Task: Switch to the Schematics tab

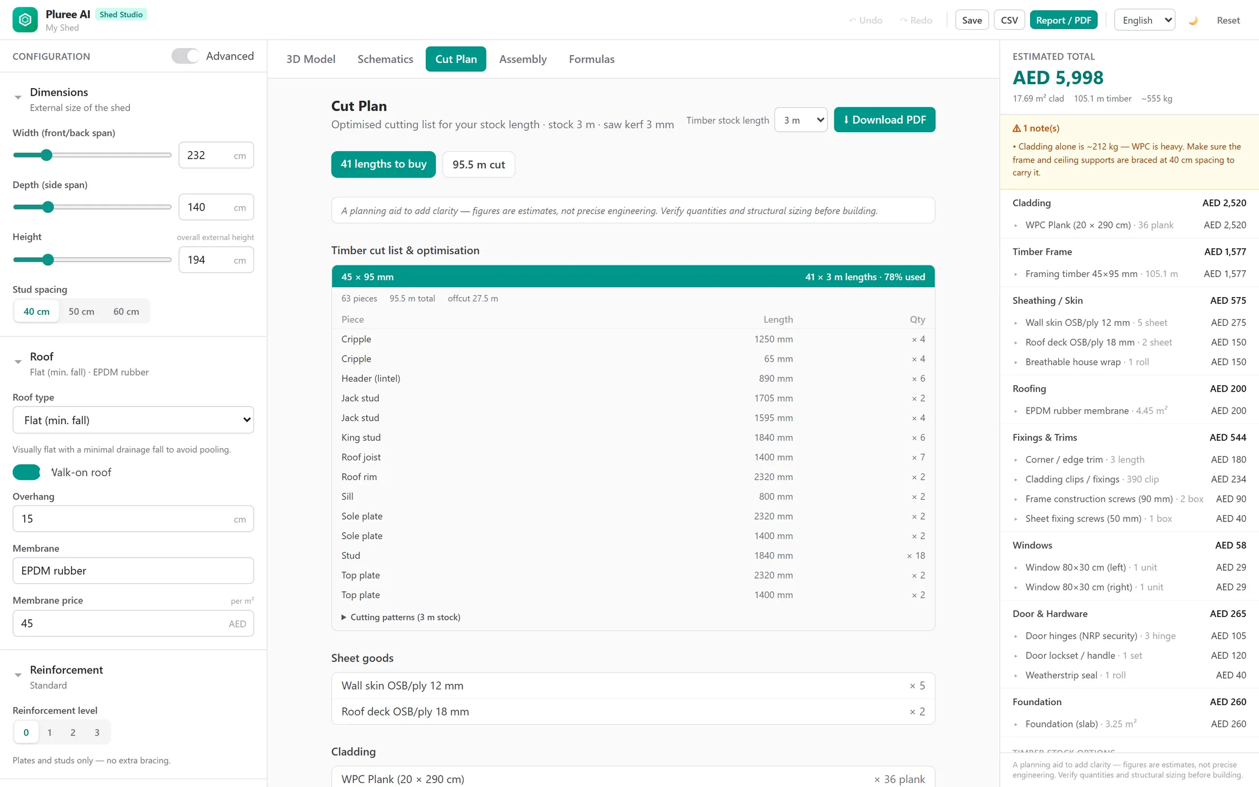Action: (x=385, y=59)
